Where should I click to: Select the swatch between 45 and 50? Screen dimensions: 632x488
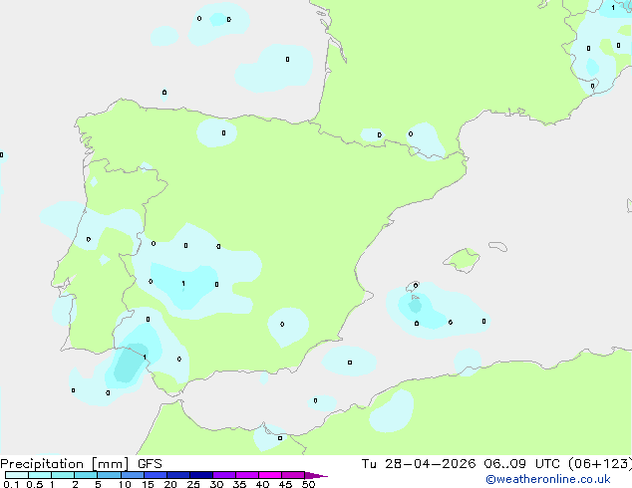pyautogui.click(x=293, y=475)
